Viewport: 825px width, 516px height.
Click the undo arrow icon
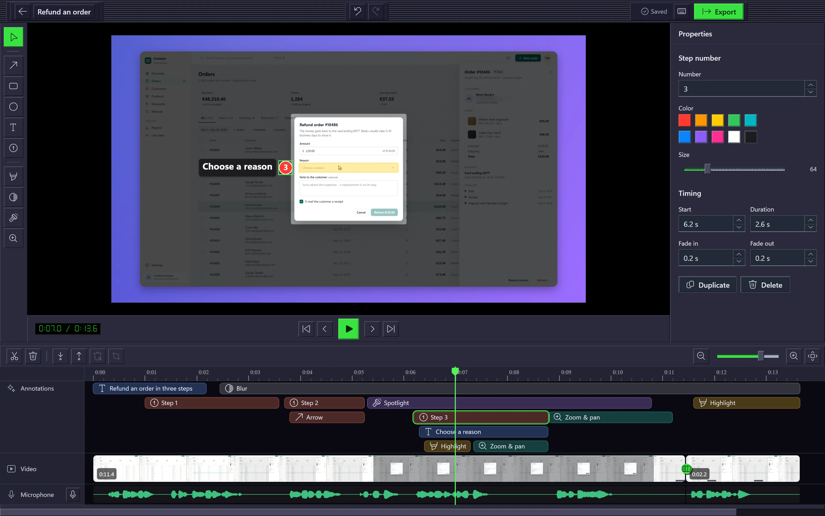(357, 12)
